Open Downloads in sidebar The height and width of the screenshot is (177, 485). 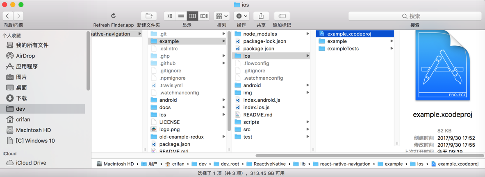point(42,99)
